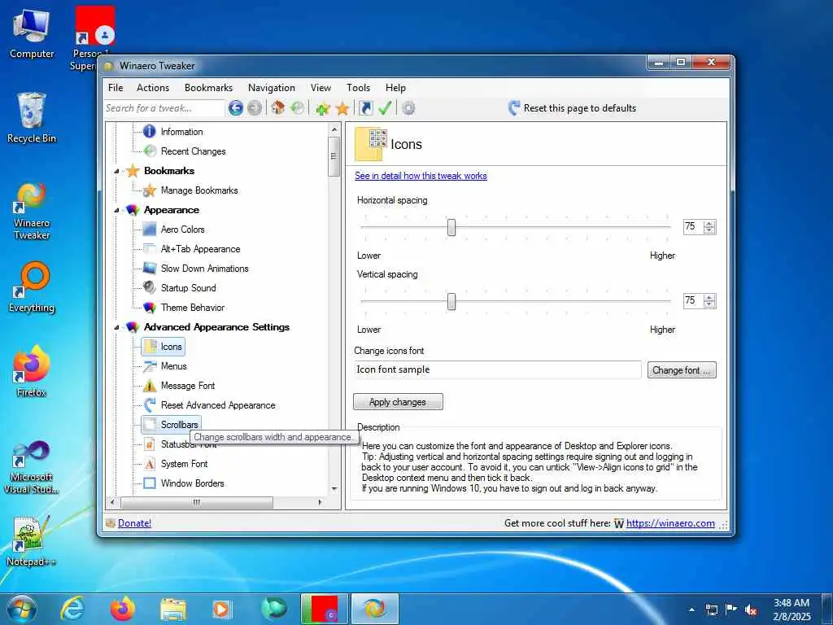Select Aero Colors tweak
833x625 pixels.
pyautogui.click(x=182, y=229)
